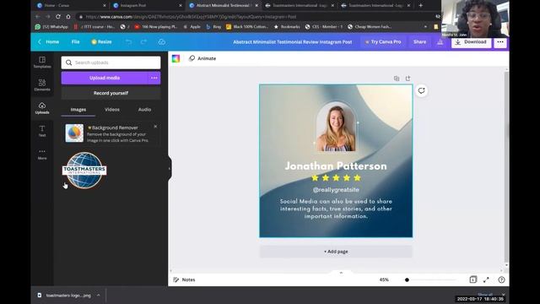Switch to the Videos tab
The height and width of the screenshot is (304, 540).
point(112,110)
